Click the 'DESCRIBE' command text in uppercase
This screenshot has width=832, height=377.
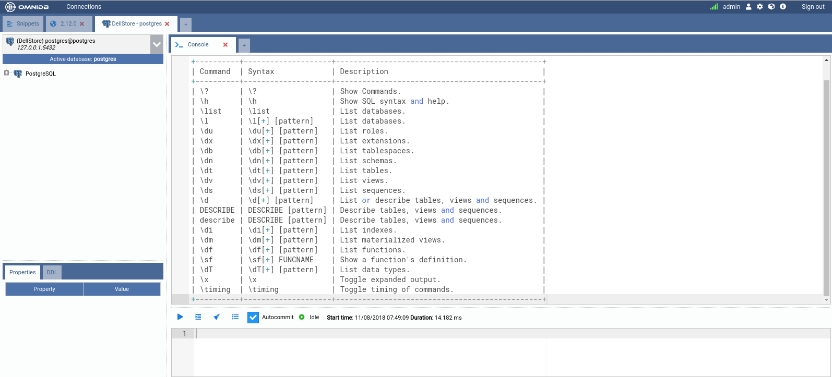click(217, 211)
